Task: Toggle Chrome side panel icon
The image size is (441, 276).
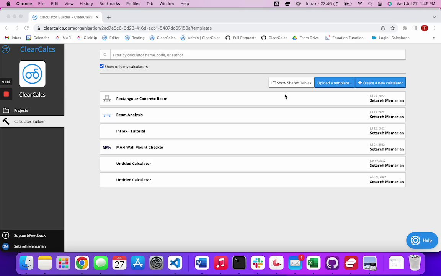Action: (415, 28)
